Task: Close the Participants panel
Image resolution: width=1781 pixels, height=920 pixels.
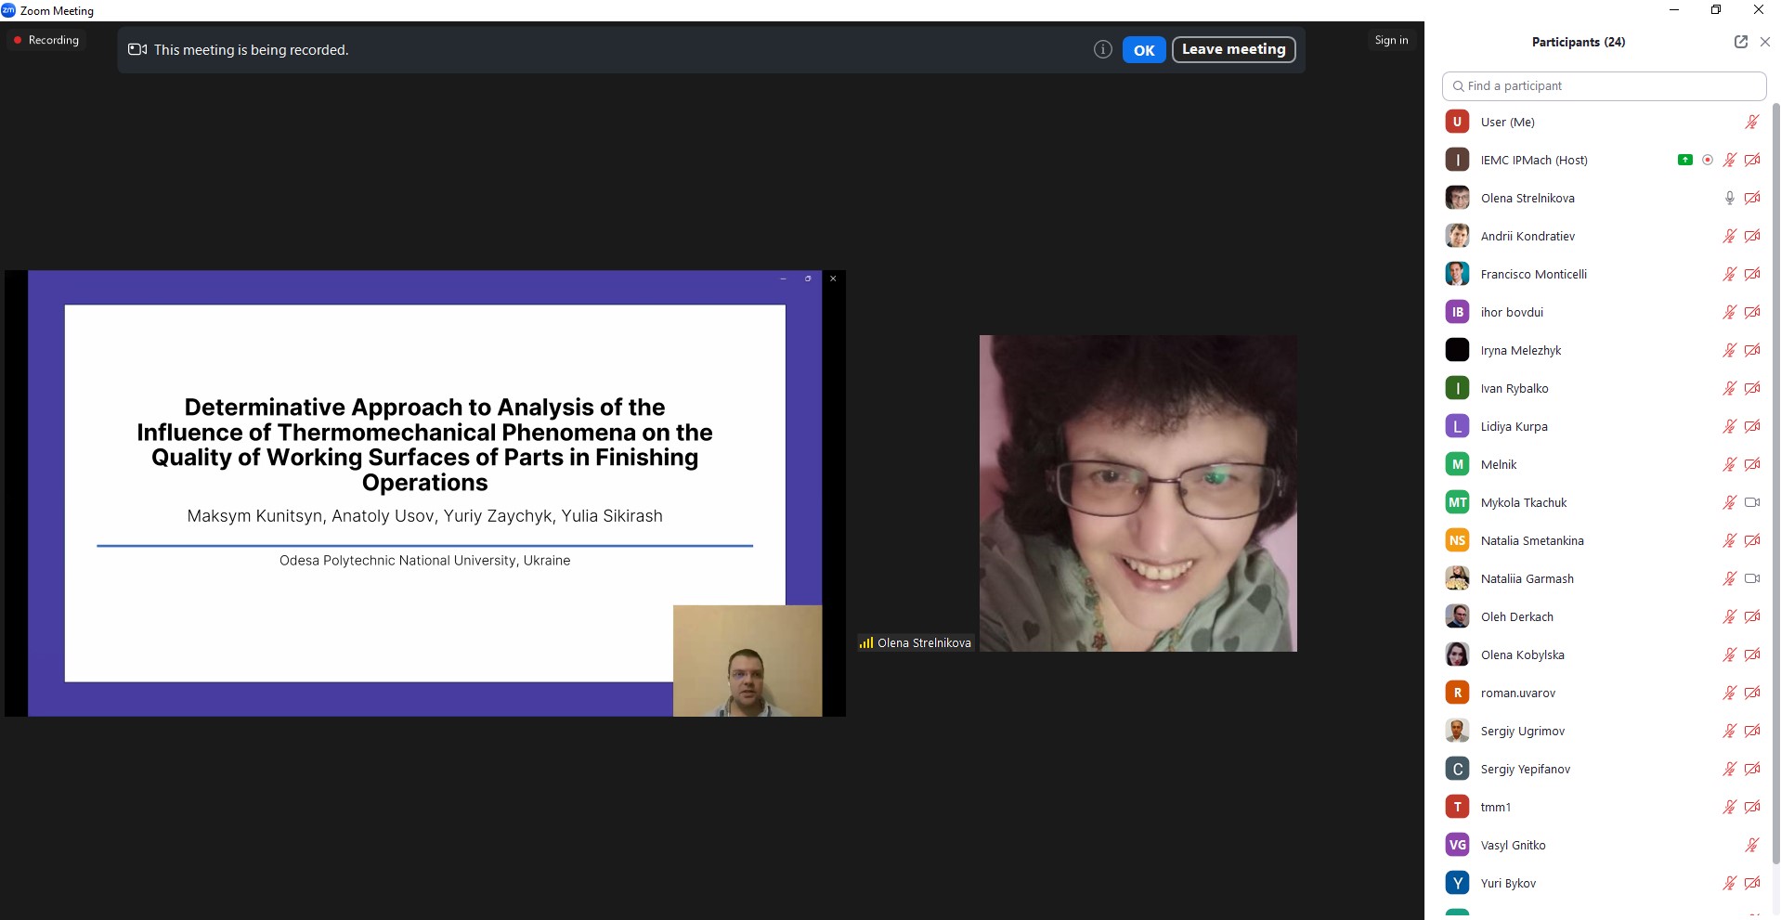Action: pos(1765,42)
